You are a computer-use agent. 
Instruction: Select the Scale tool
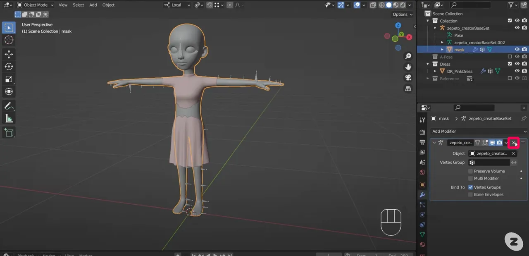[x=9, y=79]
